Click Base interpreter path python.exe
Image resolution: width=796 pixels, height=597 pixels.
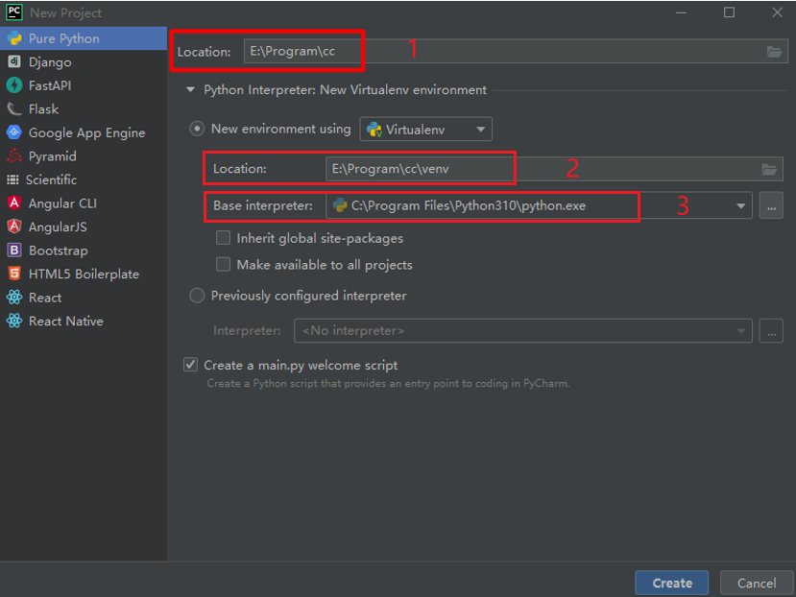468,205
